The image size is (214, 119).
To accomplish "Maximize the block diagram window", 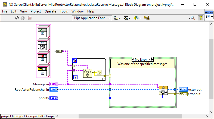I will 195,4.
